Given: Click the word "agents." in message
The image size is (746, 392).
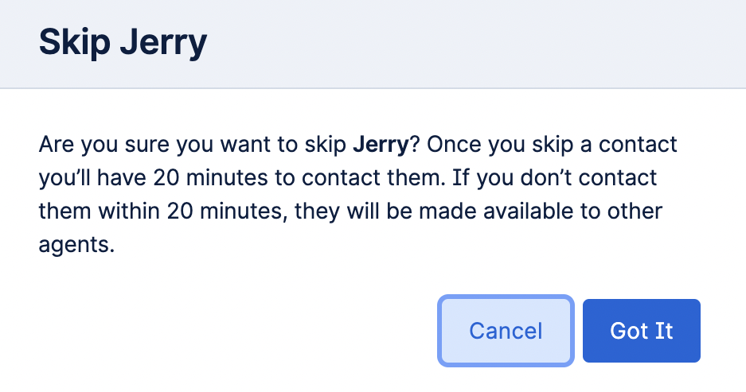Looking at the screenshot, I should coord(77,246).
